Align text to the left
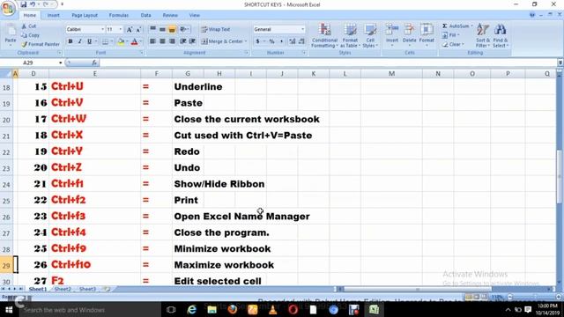Viewport: 564px width, 317px height. (x=152, y=41)
